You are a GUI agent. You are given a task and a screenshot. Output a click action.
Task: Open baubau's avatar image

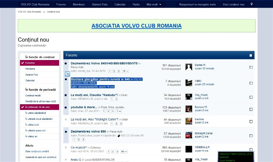[189, 121]
